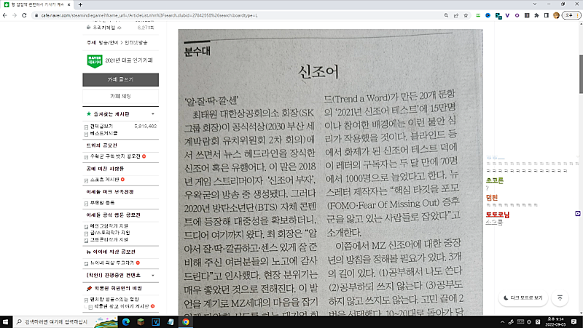583x328 pixels.
Task: Open the purple circle extension icon
Action: pyautogui.click(x=517, y=15)
